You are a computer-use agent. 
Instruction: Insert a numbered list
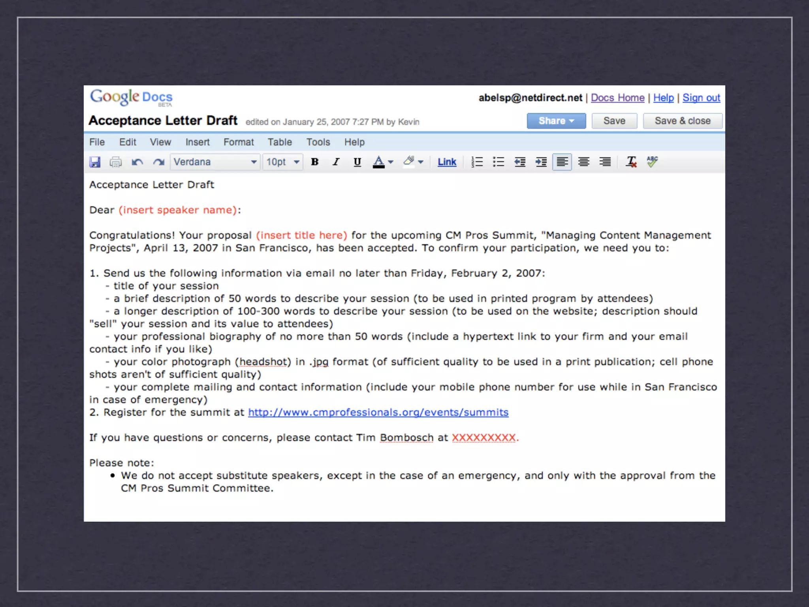(477, 162)
